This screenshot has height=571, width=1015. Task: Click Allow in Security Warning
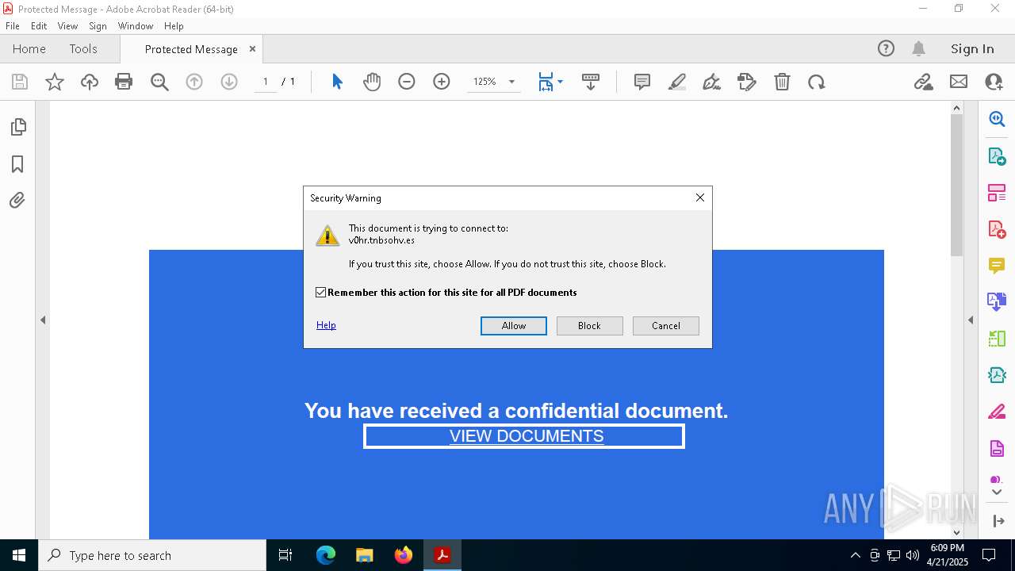coord(514,326)
